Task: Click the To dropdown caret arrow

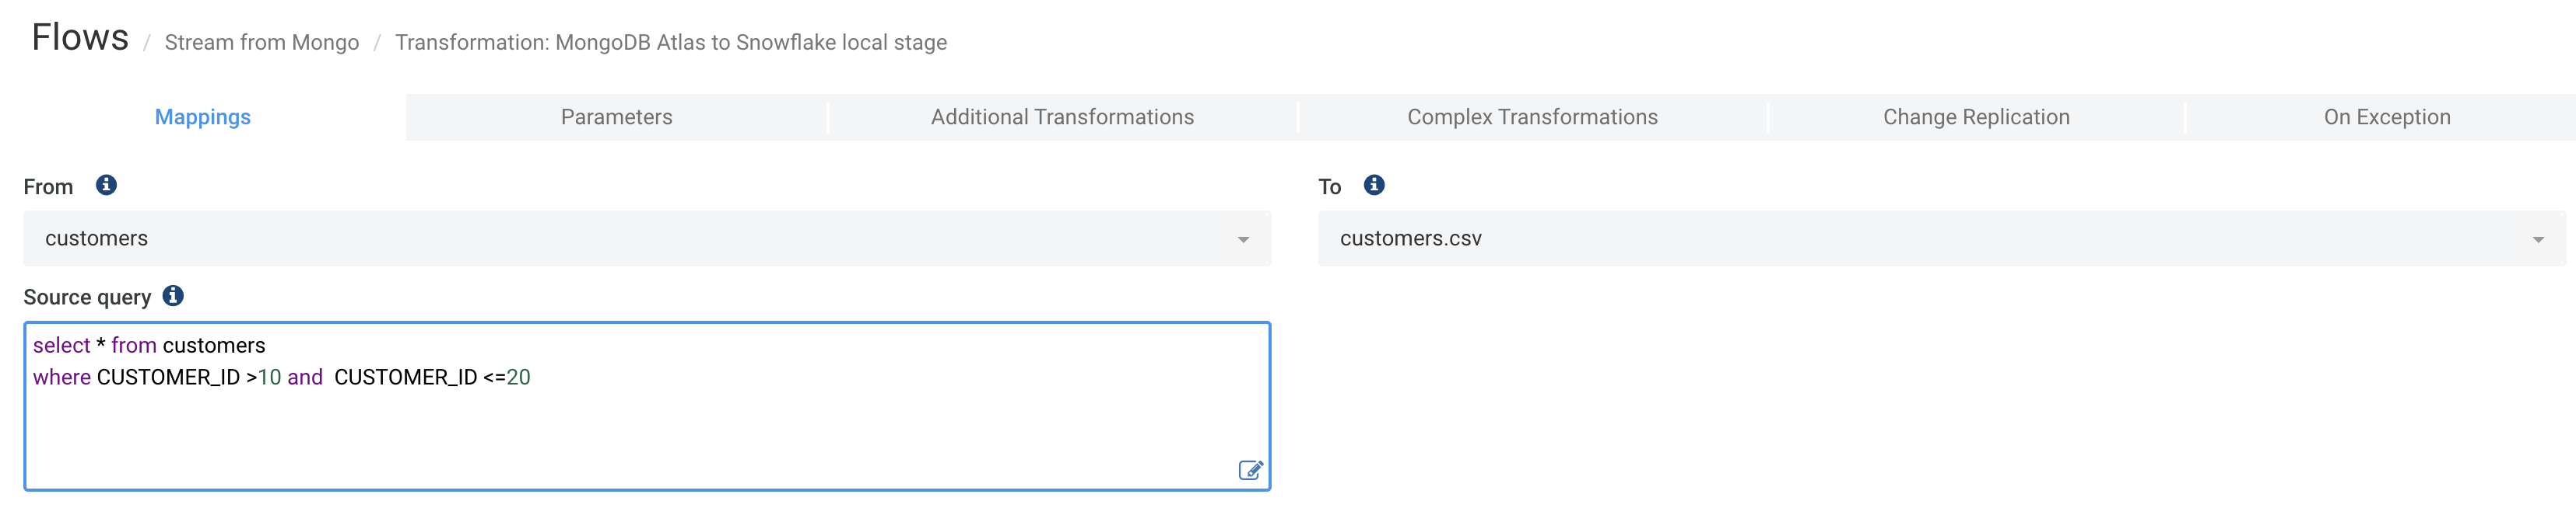Action: [x=2537, y=239]
